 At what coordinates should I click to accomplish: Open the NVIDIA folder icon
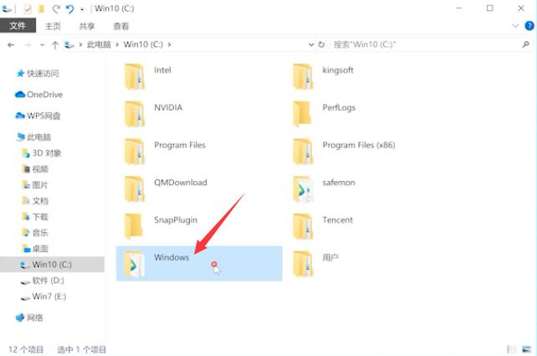click(x=134, y=114)
